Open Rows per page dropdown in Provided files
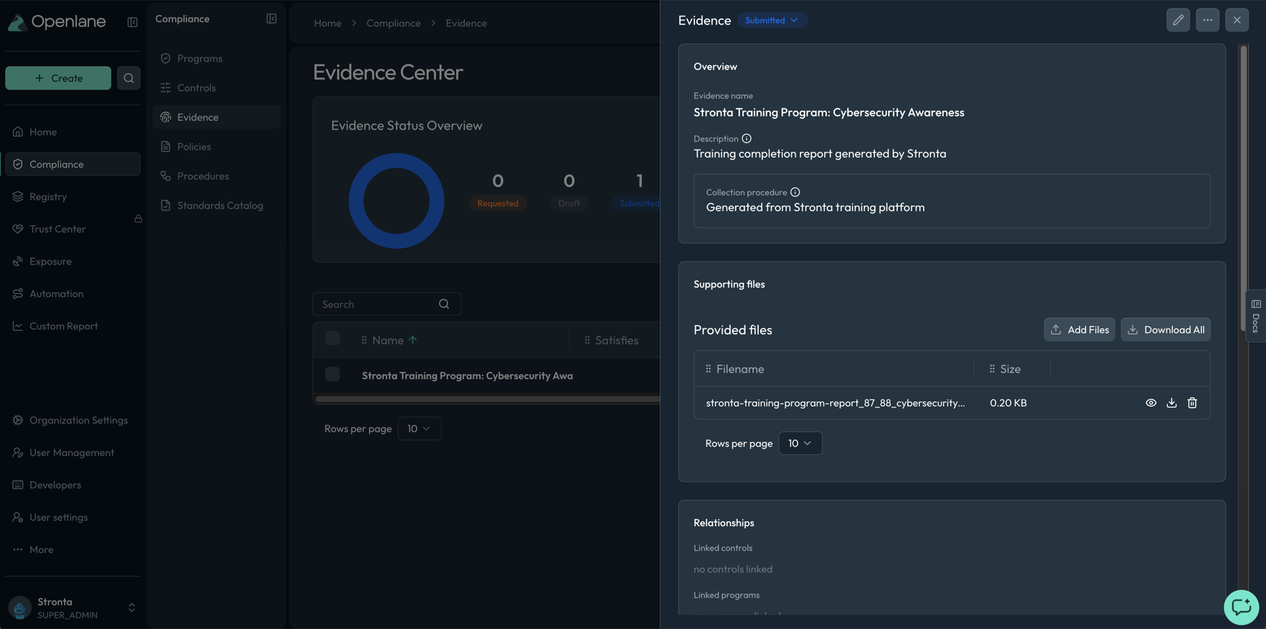1266x629 pixels. [800, 443]
